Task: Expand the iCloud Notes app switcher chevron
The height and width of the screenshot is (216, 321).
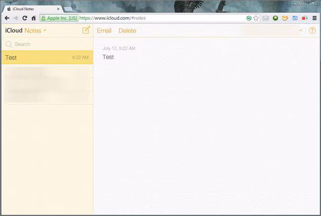Action: (45, 30)
